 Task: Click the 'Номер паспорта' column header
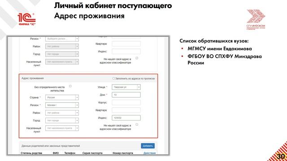click(x=123, y=153)
